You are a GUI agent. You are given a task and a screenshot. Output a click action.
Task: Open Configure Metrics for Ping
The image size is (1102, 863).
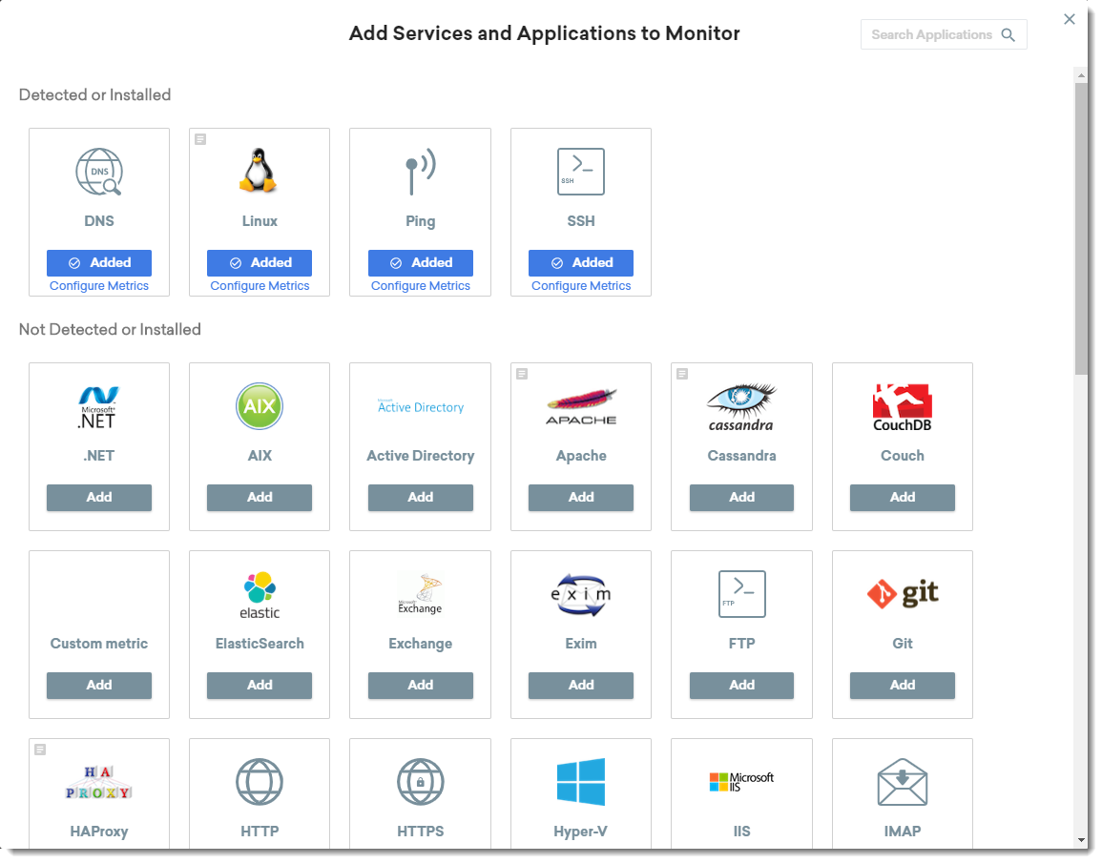(420, 286)
